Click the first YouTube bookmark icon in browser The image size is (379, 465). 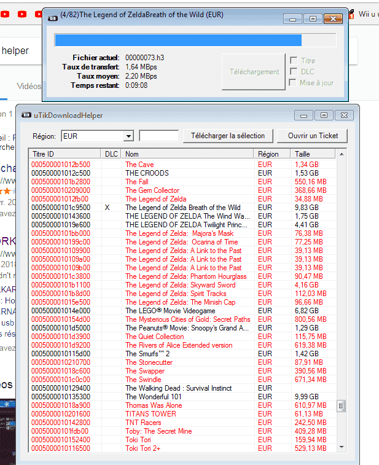4,14
